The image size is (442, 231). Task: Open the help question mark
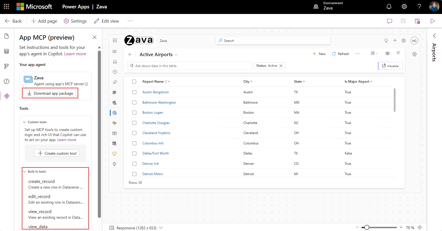(419, 6)
